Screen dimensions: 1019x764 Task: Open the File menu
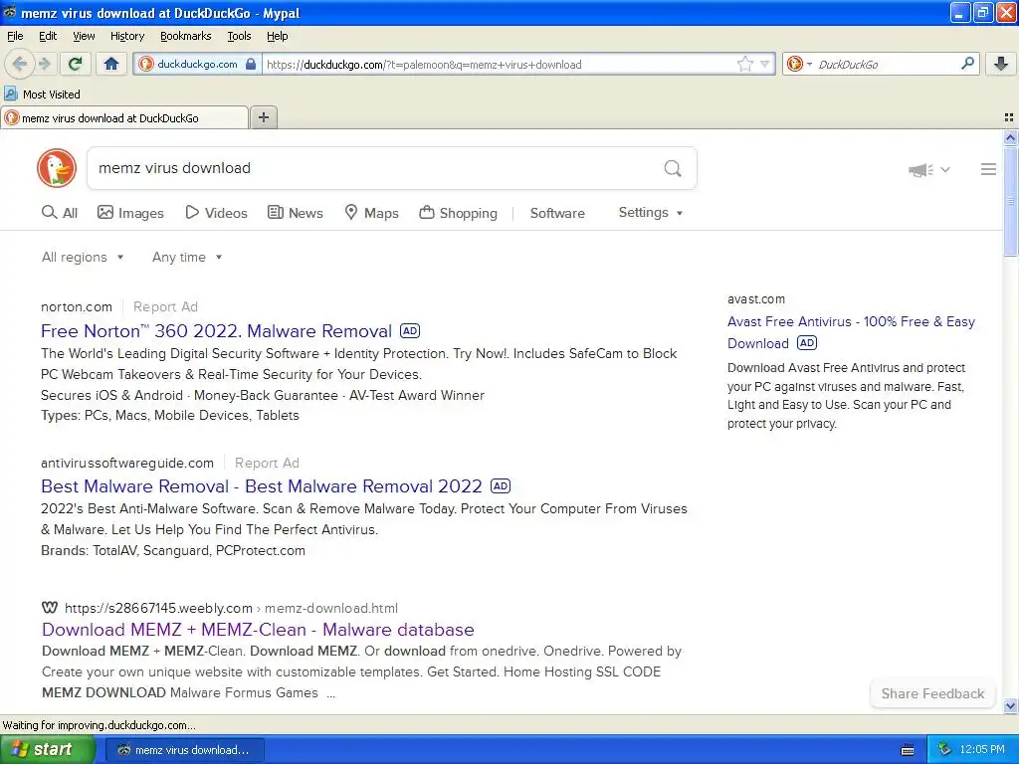(x=15, y=37)
